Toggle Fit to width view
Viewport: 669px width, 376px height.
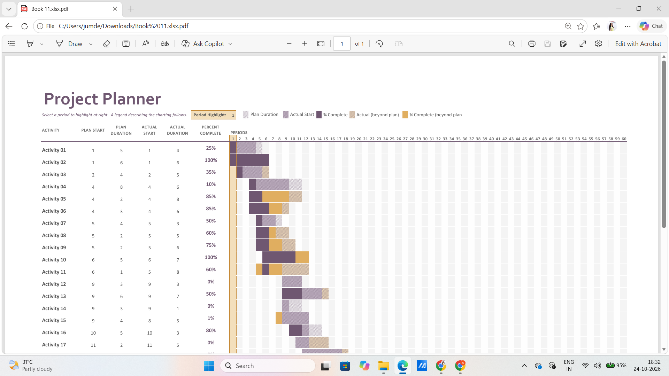pos(321,44)
